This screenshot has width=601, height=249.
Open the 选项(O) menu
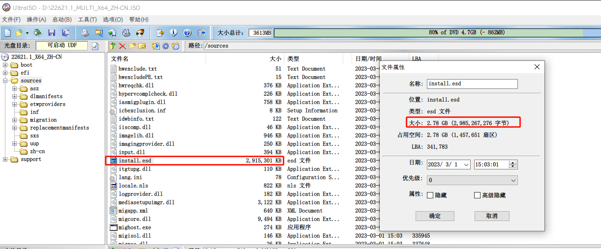point(113,20)
